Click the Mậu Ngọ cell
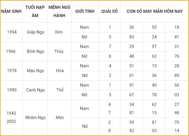This screenshot has height=136, width=189. pyautogui.click(x=35, y=71)
